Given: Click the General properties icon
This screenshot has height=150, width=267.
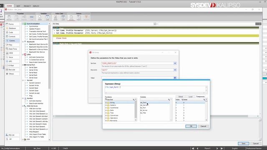Looking at the screenshot, I should (x=9, y=17).
